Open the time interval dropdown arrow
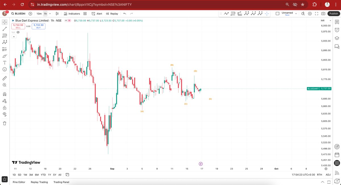341x185 pixels. pyautogui.click(x=50, y=14)
